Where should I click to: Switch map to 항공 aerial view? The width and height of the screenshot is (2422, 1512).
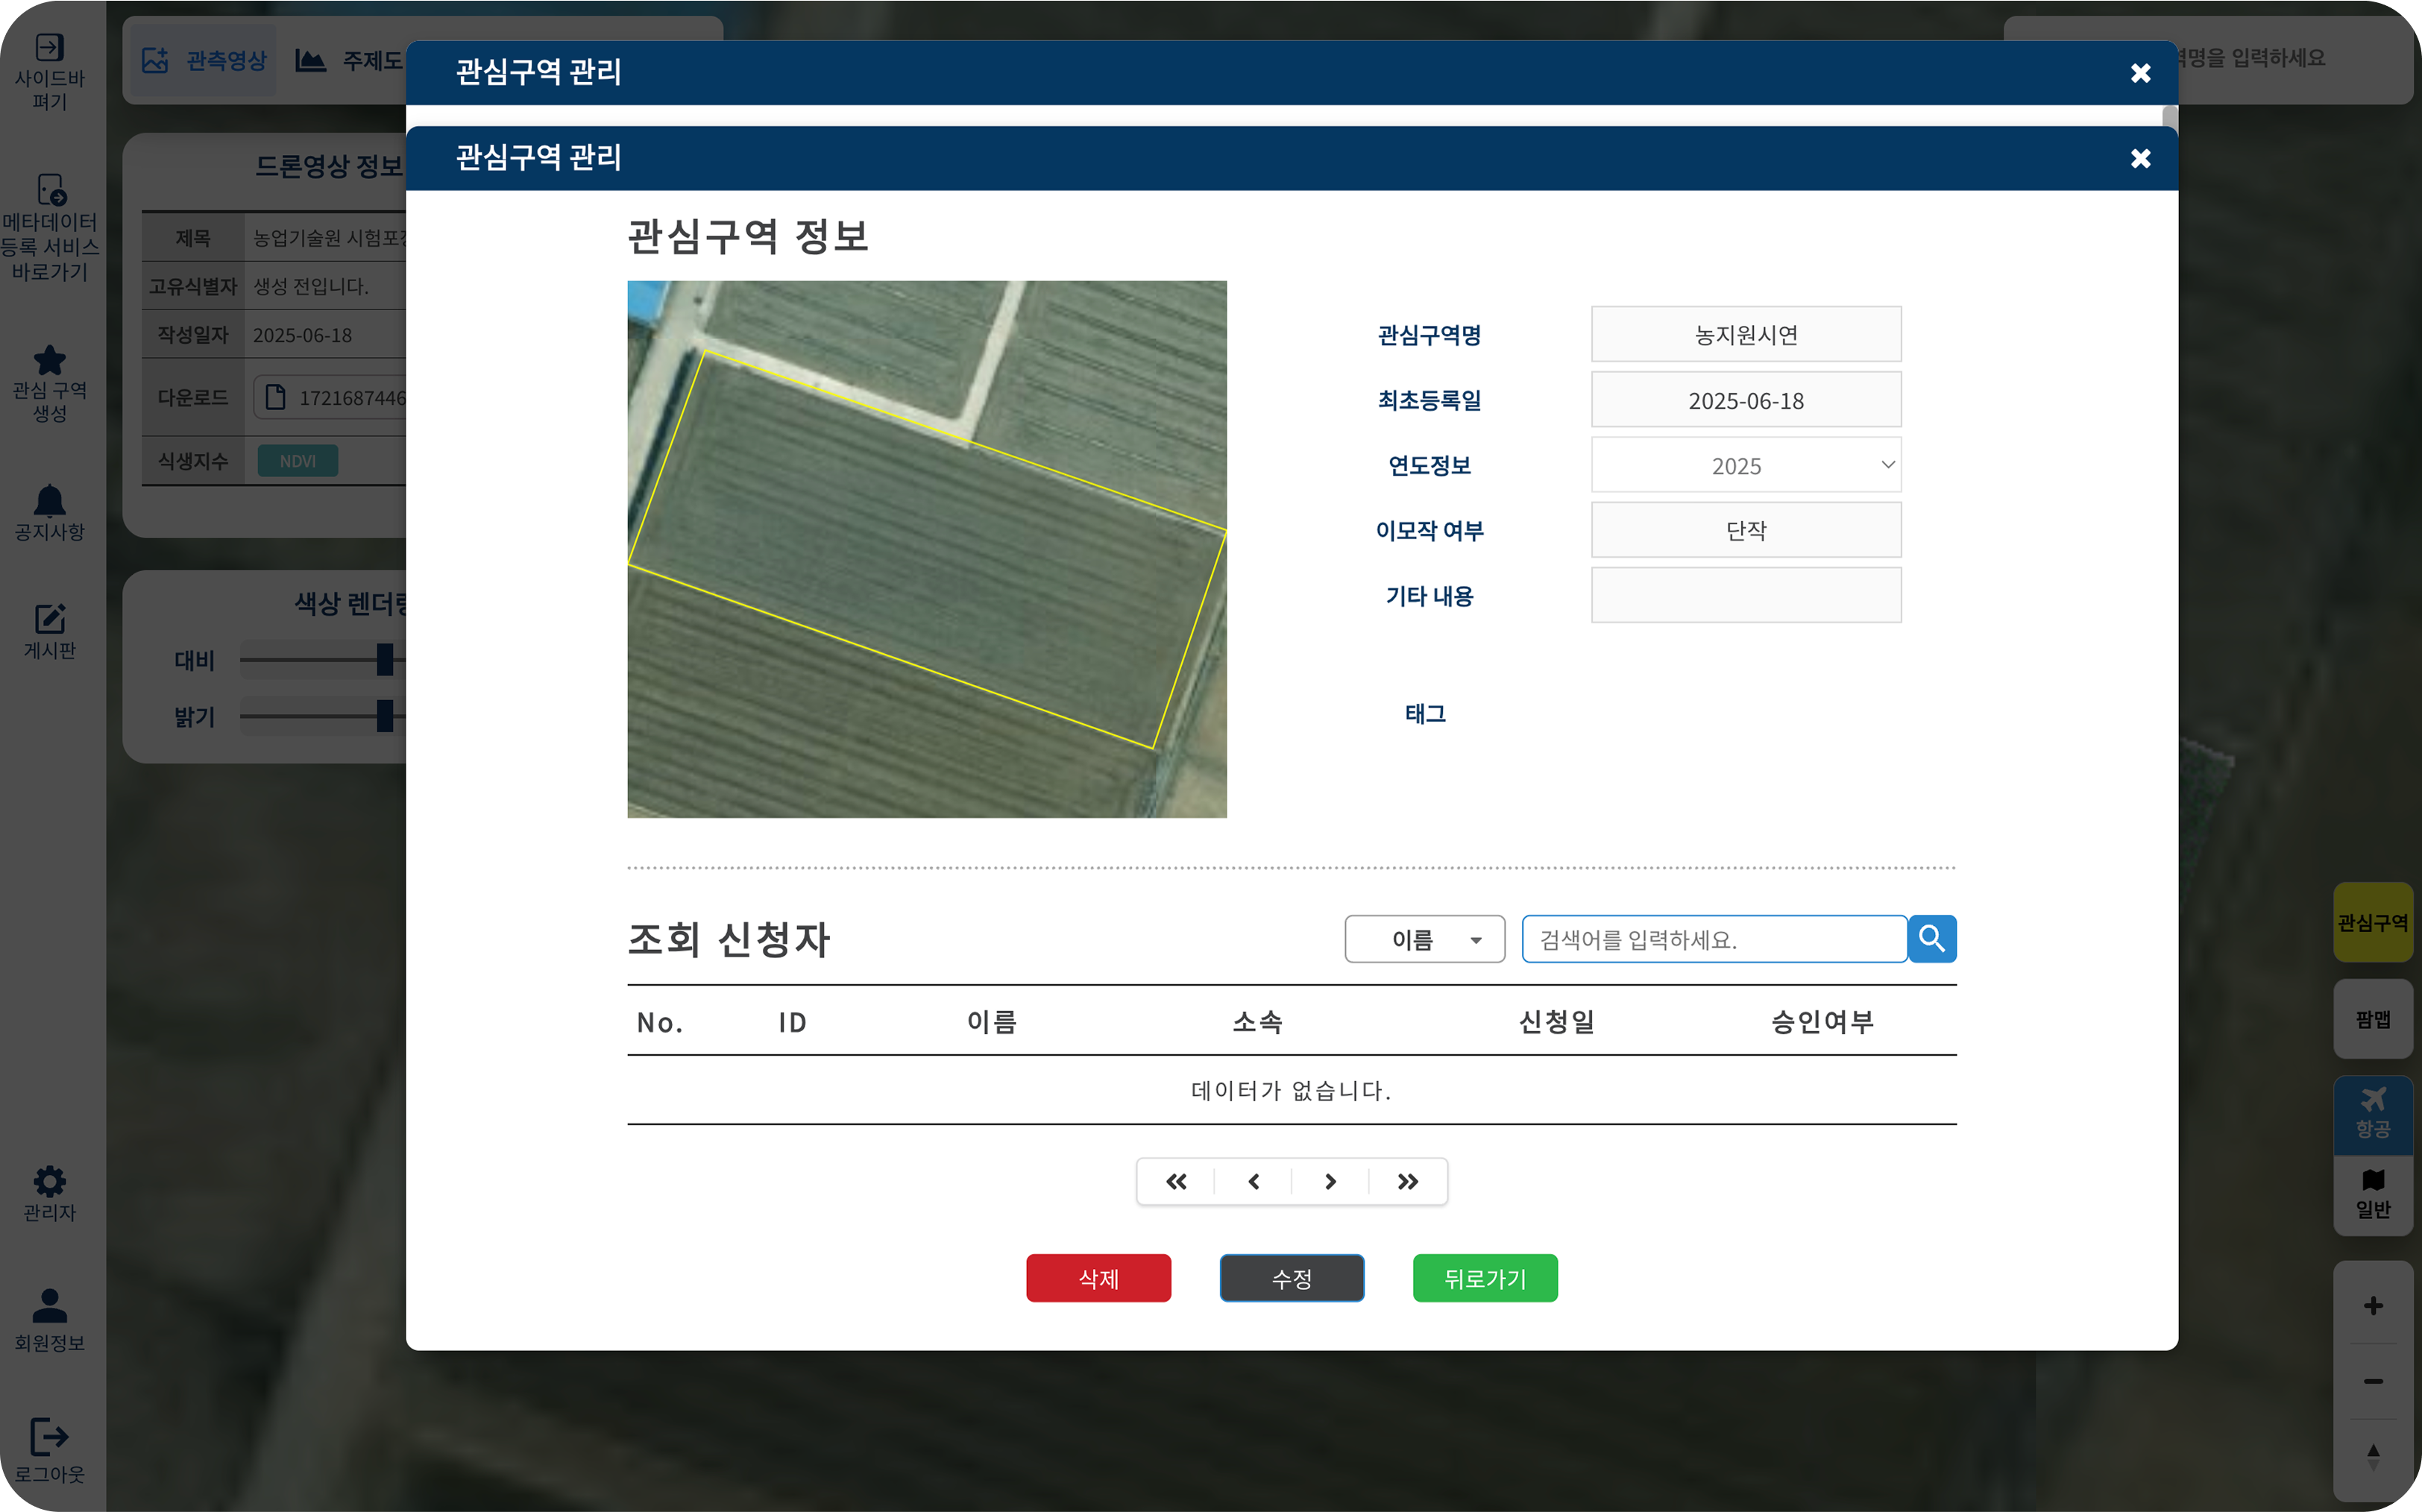coord(2372,1113)
